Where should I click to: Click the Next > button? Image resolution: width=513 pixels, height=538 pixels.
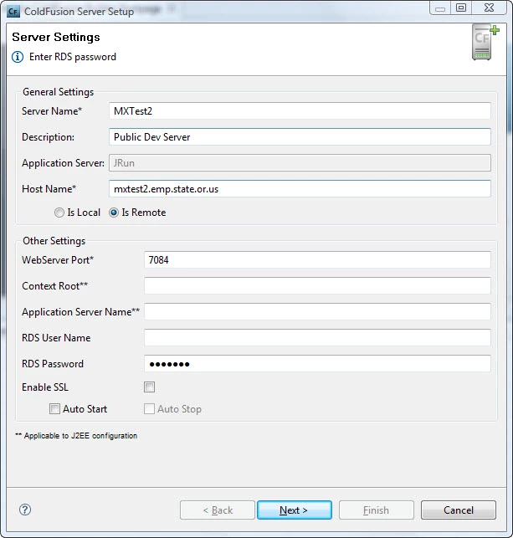point(295,510)
